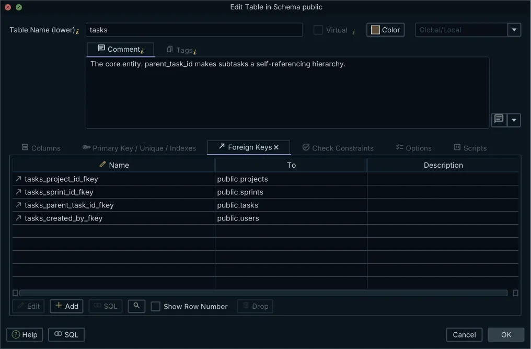The width and height of the screenshot is (531, 349).
Task: Click the right scrollbar end marker
Action: [x=515, y=293]
